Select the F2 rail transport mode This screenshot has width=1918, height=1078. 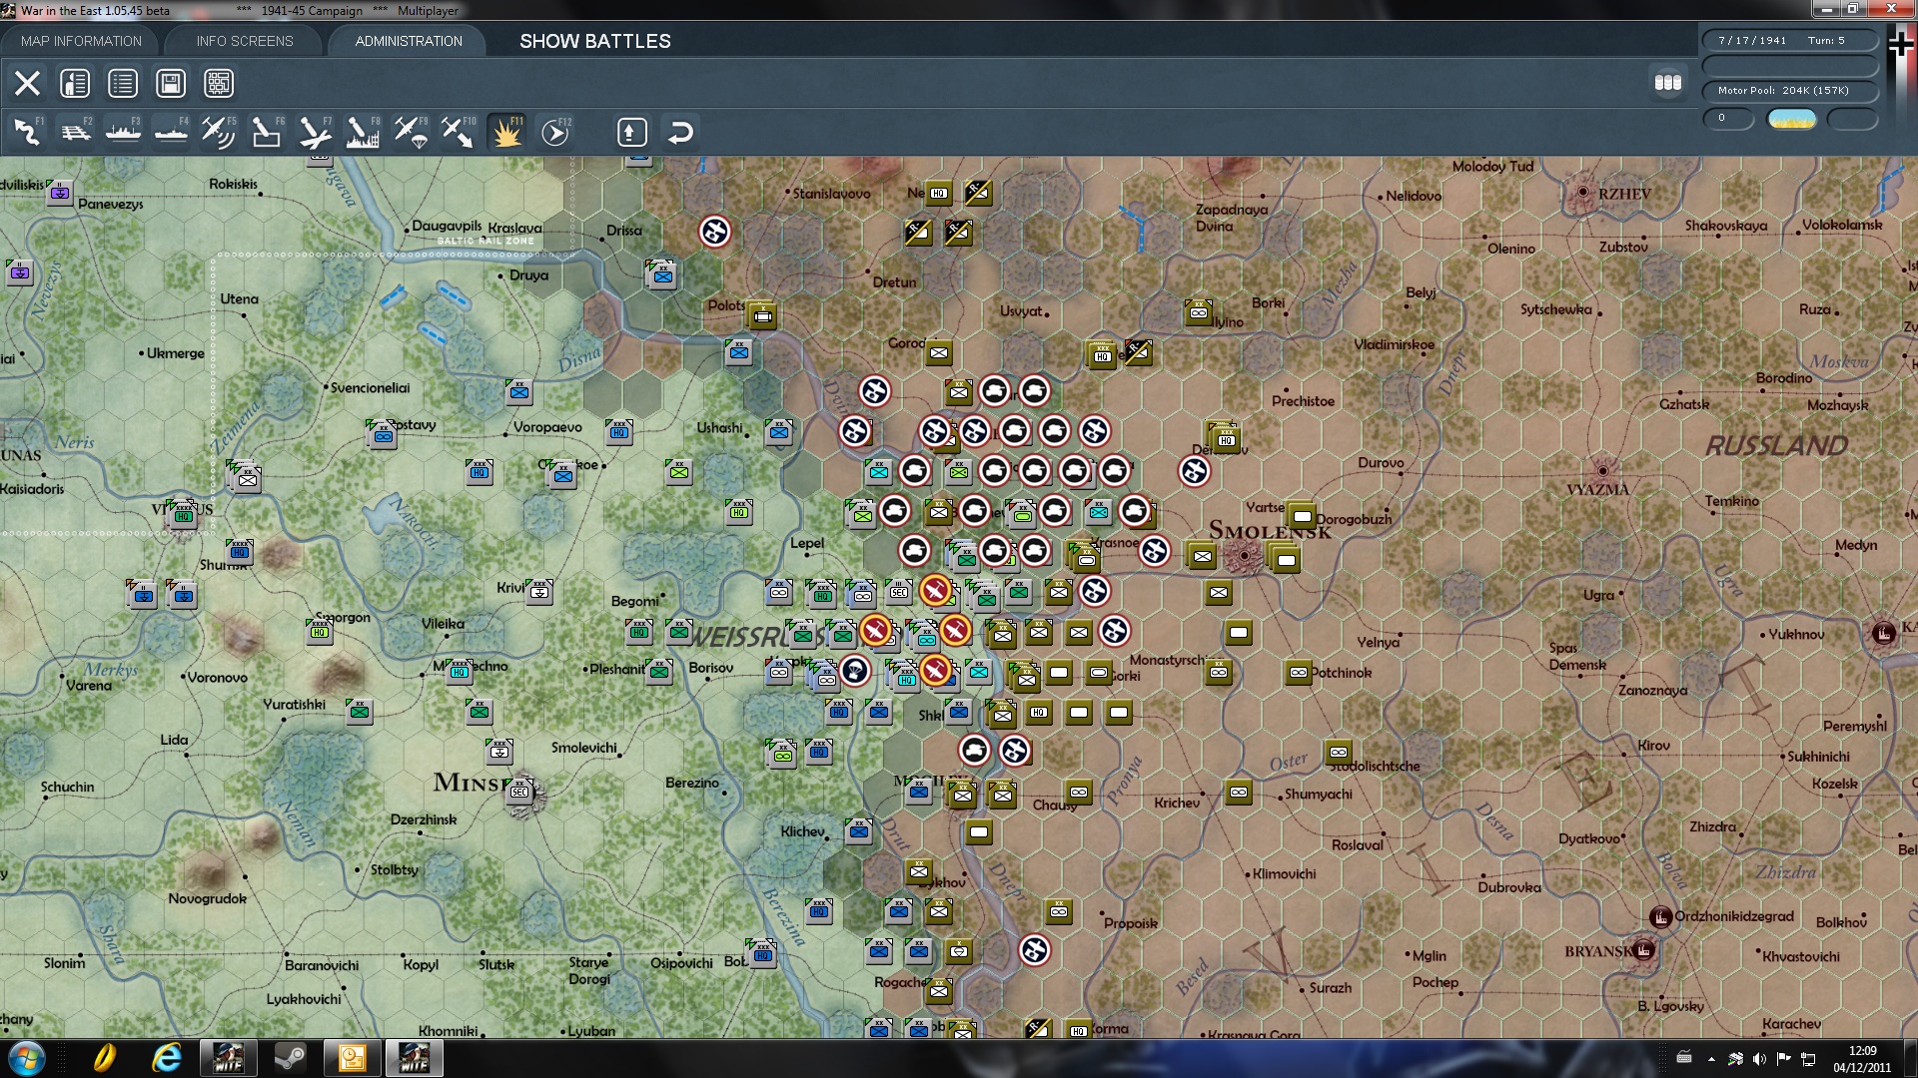click(75, 132)
